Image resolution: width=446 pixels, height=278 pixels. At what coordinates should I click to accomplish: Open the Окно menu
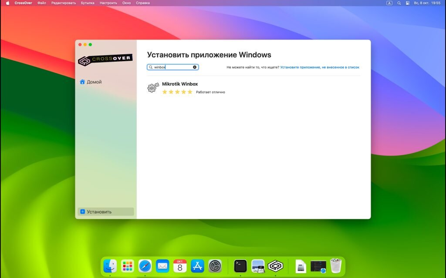click(x=127, y=3)
